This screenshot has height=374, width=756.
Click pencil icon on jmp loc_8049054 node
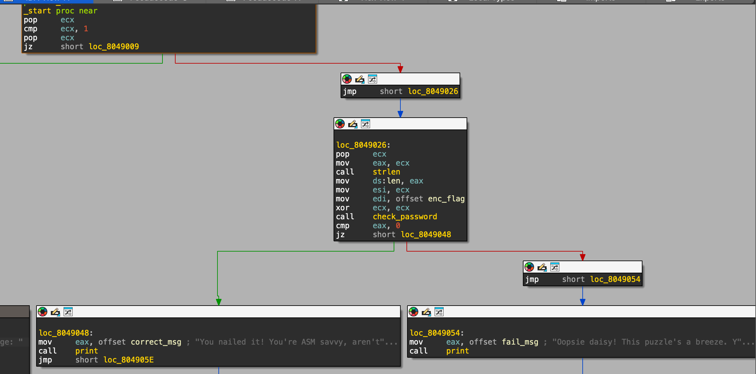(542, 267)
